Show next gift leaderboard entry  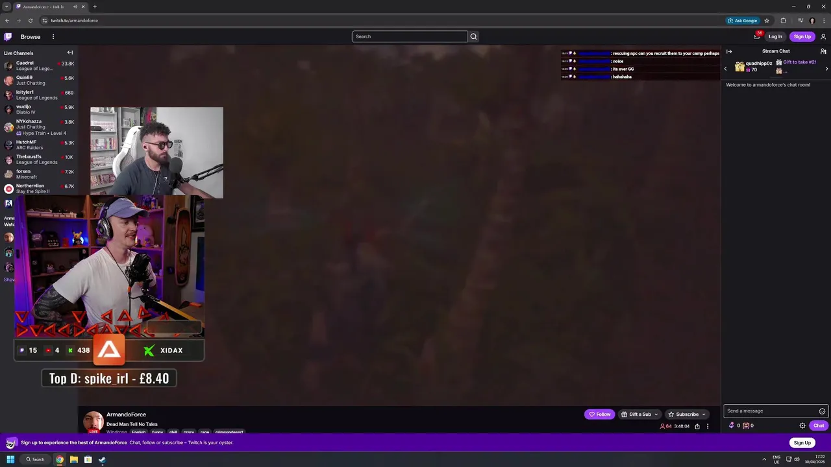826,68
